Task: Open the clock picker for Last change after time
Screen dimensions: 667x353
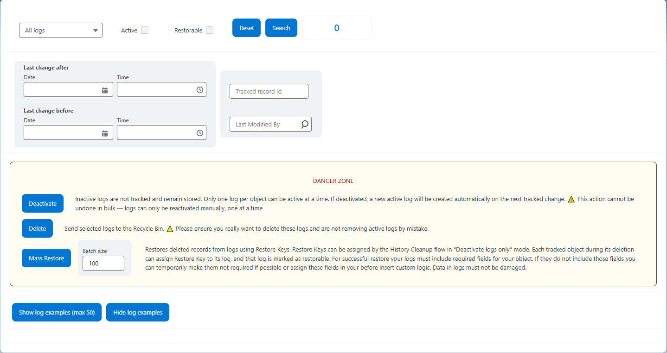Action: pos(199,89)
